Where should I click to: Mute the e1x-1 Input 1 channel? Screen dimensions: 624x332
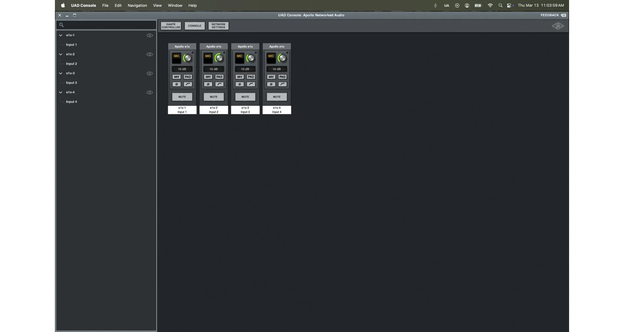click(182, 97)
